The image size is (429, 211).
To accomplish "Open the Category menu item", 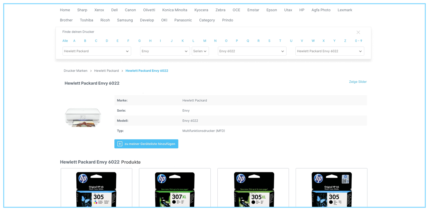I will (207, 20).
